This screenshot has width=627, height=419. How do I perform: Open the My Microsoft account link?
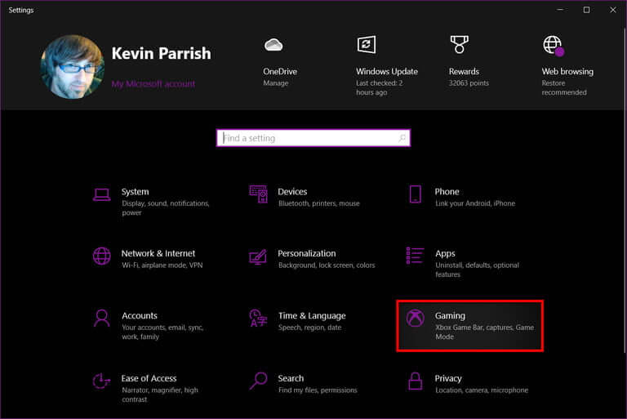[x=153, y=84]
